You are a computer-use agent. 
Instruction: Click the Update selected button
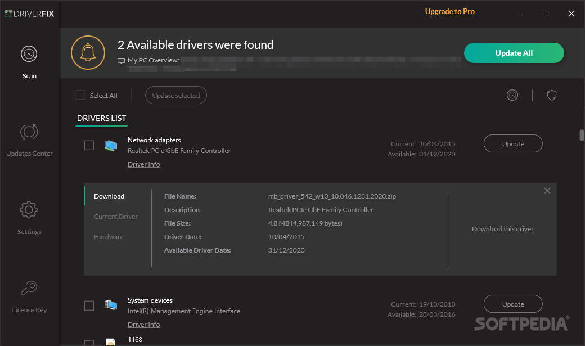click(175, 95)
